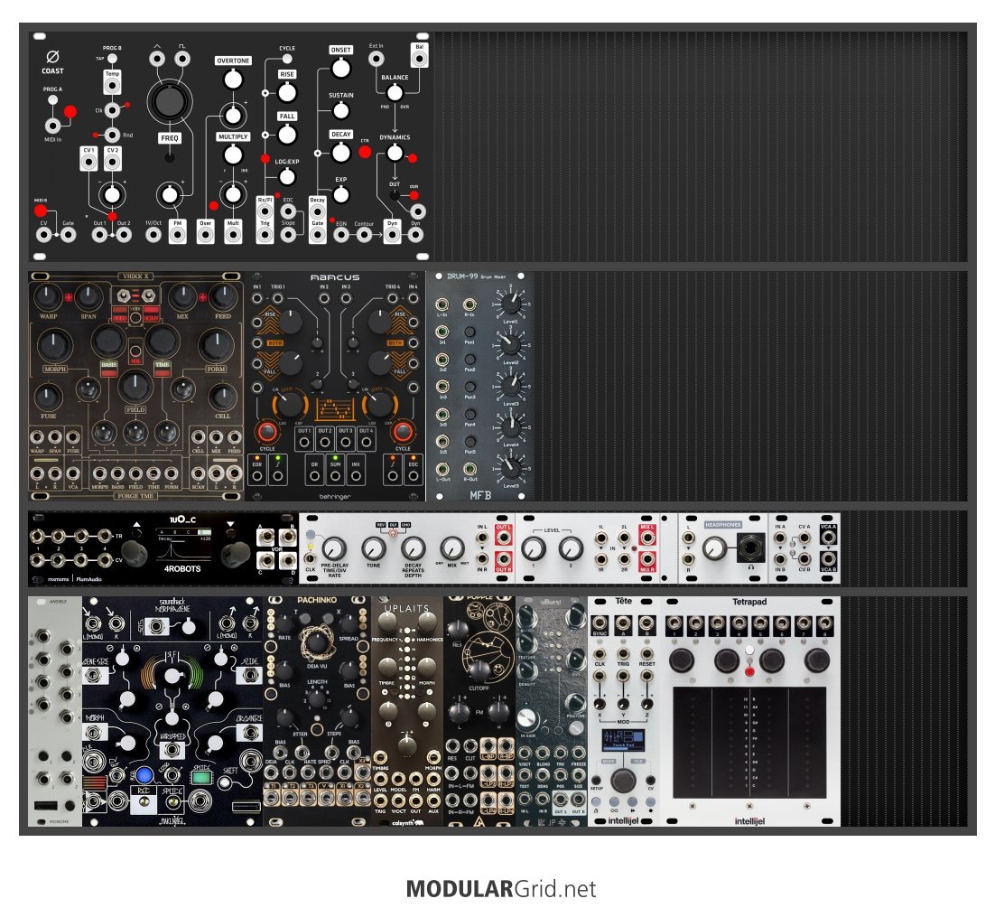The height and width of the screenshot is (908, 1004).
Task: Turn the dry/wet MIX knob
Action: (452, 548)
